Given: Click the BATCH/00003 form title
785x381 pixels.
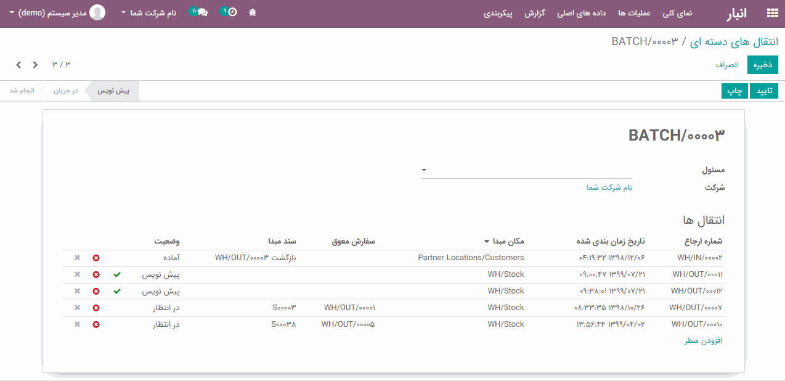Looking at the screenshot, I should [677, 136].
